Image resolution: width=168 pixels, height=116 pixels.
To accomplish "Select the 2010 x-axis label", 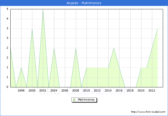I will pos(87,90).
